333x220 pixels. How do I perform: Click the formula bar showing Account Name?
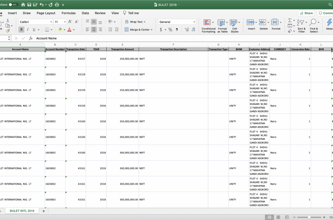pos(183,38)
